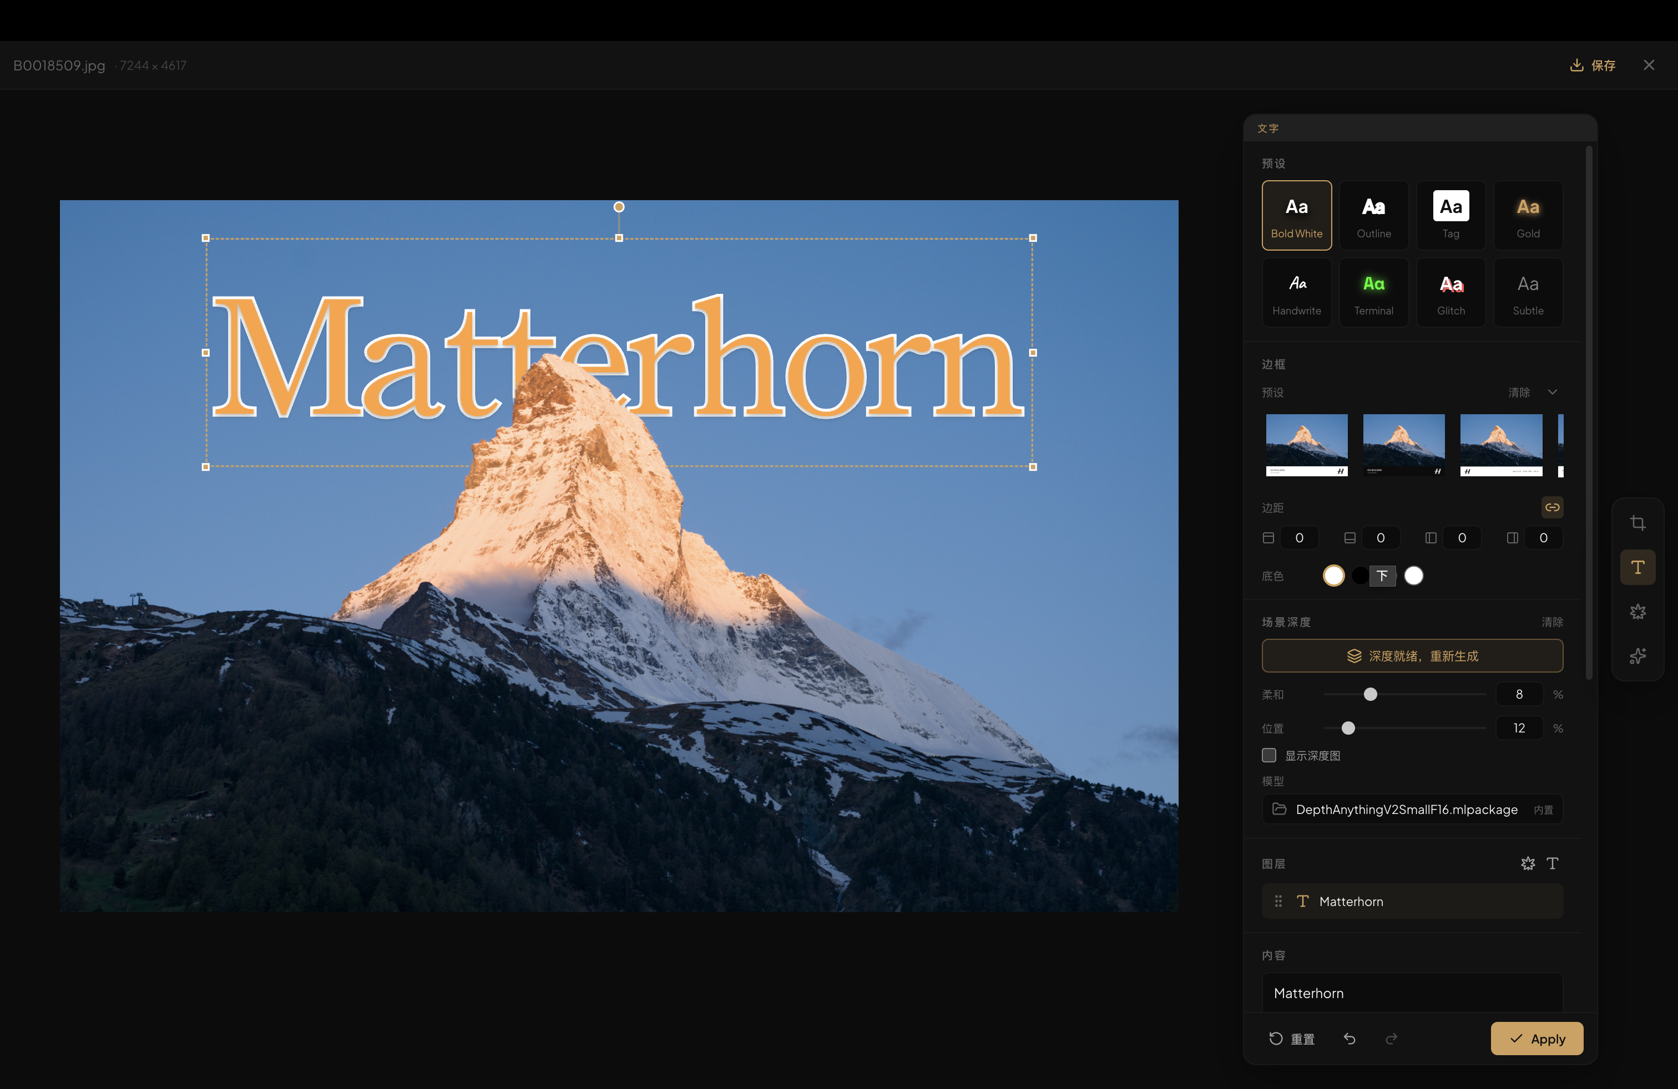Click the position value field showing 12
The height and width of the screenshot is (1089, 1678).
click(1519, 727)
